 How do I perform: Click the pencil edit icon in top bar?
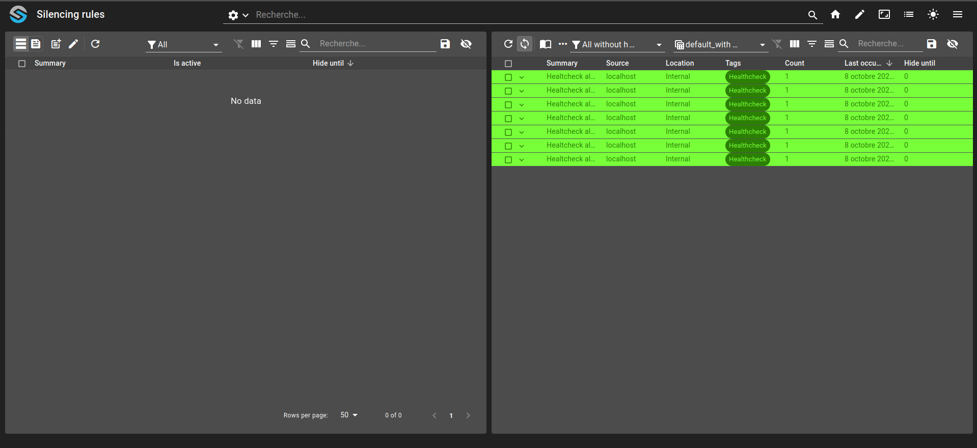point(860,15)
